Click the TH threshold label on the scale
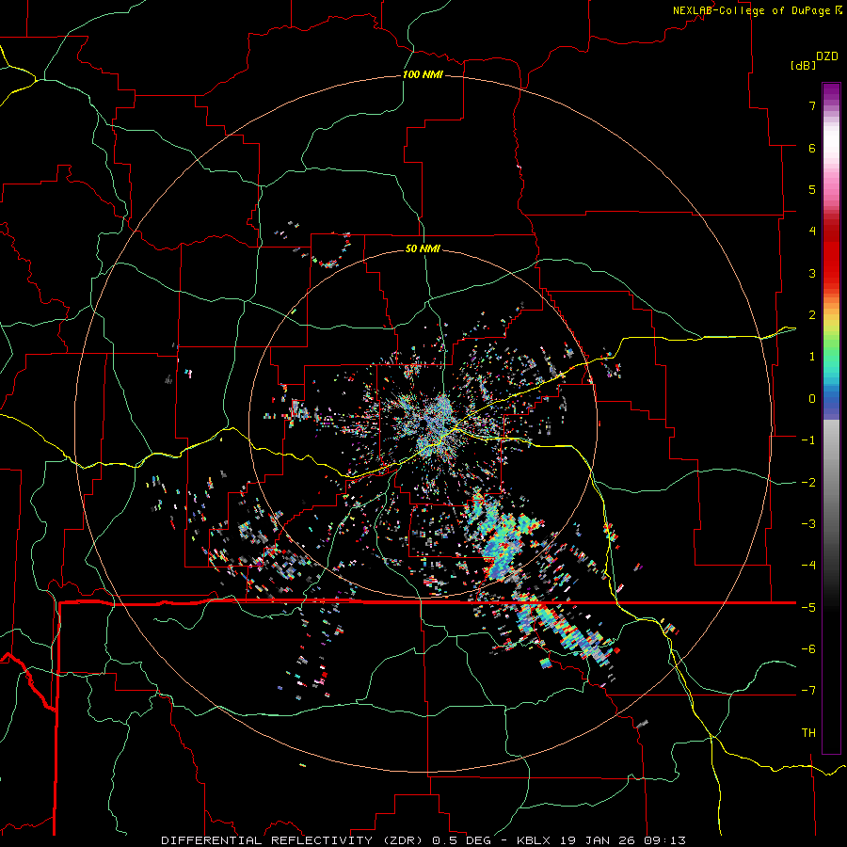The width and height of the screenshot is (847, 847). point(808,733)
